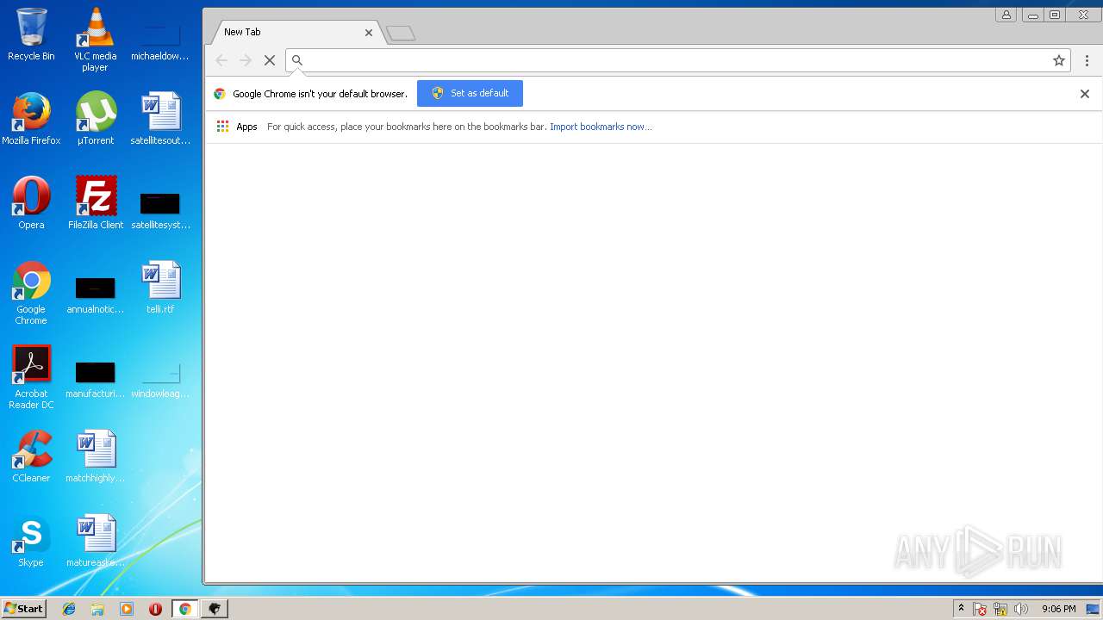Open satellitesyst file on desktop
Screen dimensions: 1103x620
coord(160,208)
